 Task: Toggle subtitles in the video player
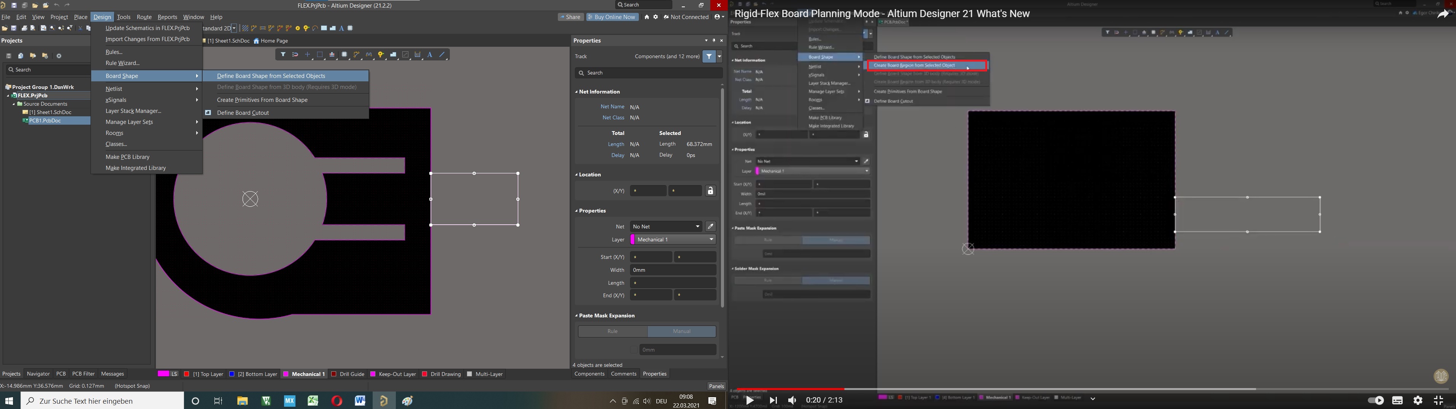click(1397, 400)
